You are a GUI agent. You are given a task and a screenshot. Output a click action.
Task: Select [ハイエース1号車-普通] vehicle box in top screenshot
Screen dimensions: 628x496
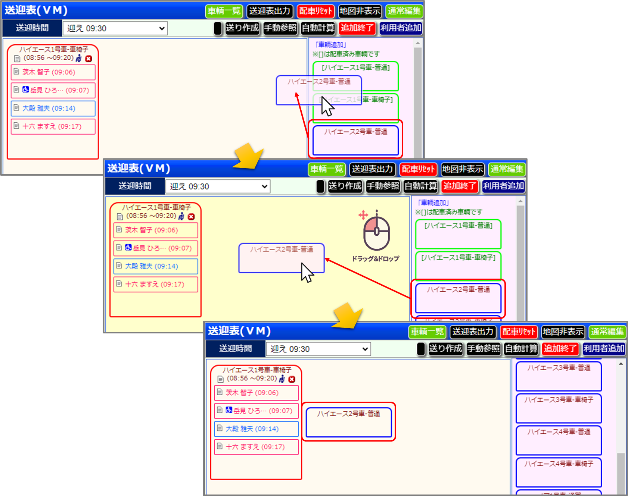click(x=355, y=76)
